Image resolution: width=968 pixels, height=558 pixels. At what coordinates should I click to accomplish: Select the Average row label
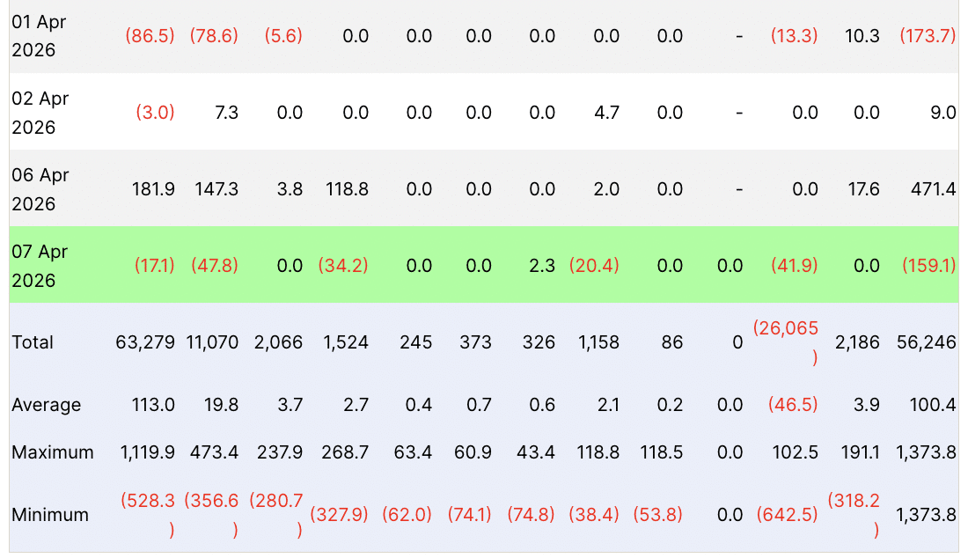pyautogui.click(x=46, y=405)
